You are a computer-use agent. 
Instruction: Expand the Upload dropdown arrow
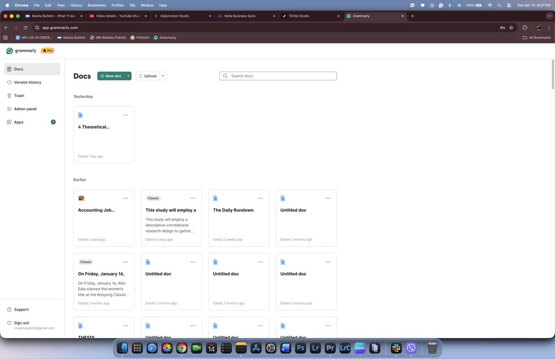tap(163, 76)
